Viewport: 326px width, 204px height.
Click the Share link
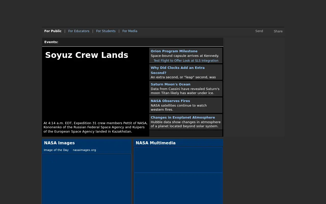point(278,31)
